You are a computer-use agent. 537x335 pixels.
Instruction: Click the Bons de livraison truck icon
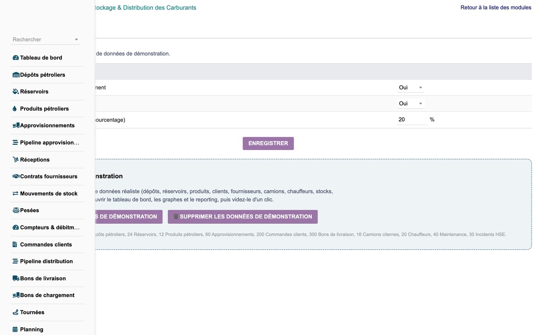pyautogui.click(x=16, y=278)
